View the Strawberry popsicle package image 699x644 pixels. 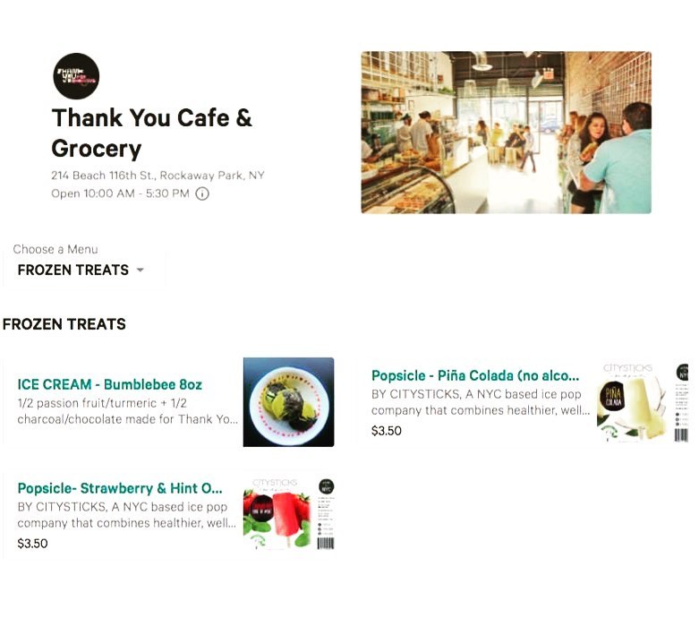coord(289,514)
